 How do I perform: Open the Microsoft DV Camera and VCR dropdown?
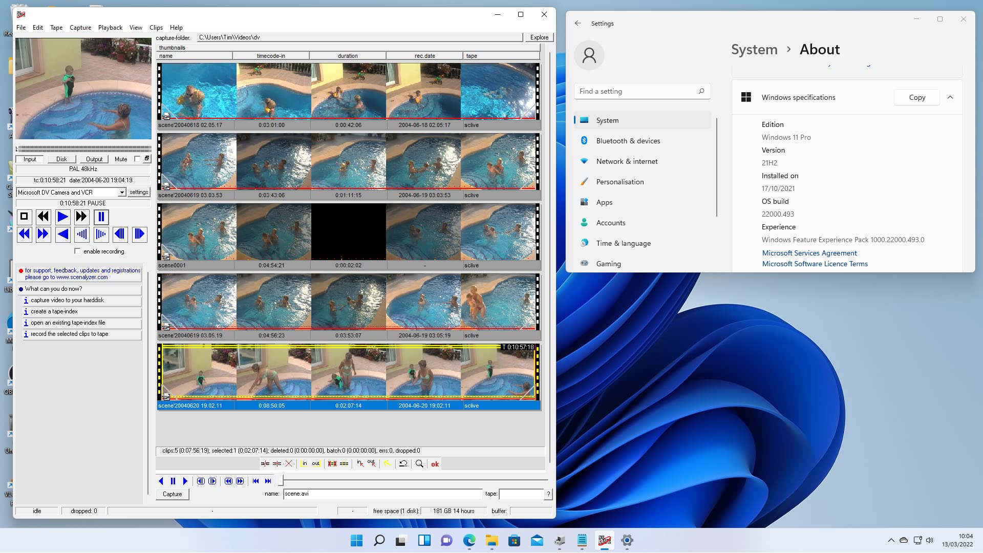[x=121, y=192]
